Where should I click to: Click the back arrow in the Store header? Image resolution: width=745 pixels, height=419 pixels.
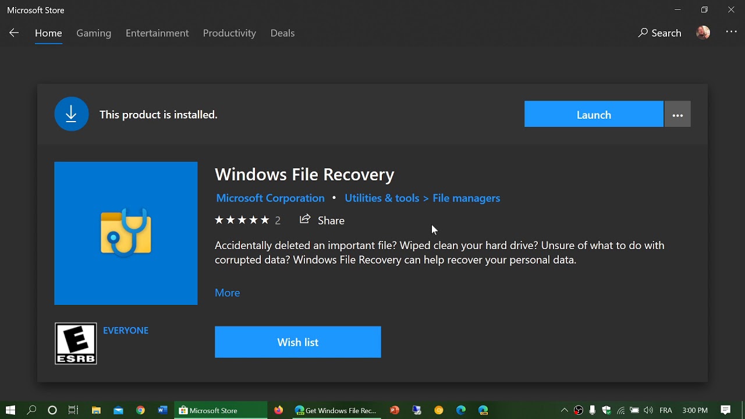[14, 33]
